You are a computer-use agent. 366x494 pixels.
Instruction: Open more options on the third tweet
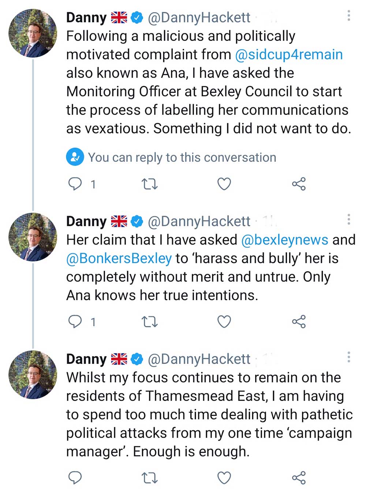click(349, 357)
